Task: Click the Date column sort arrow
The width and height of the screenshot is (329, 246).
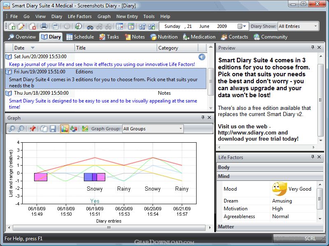Action: pyautogui.click(x=32, y=48)
